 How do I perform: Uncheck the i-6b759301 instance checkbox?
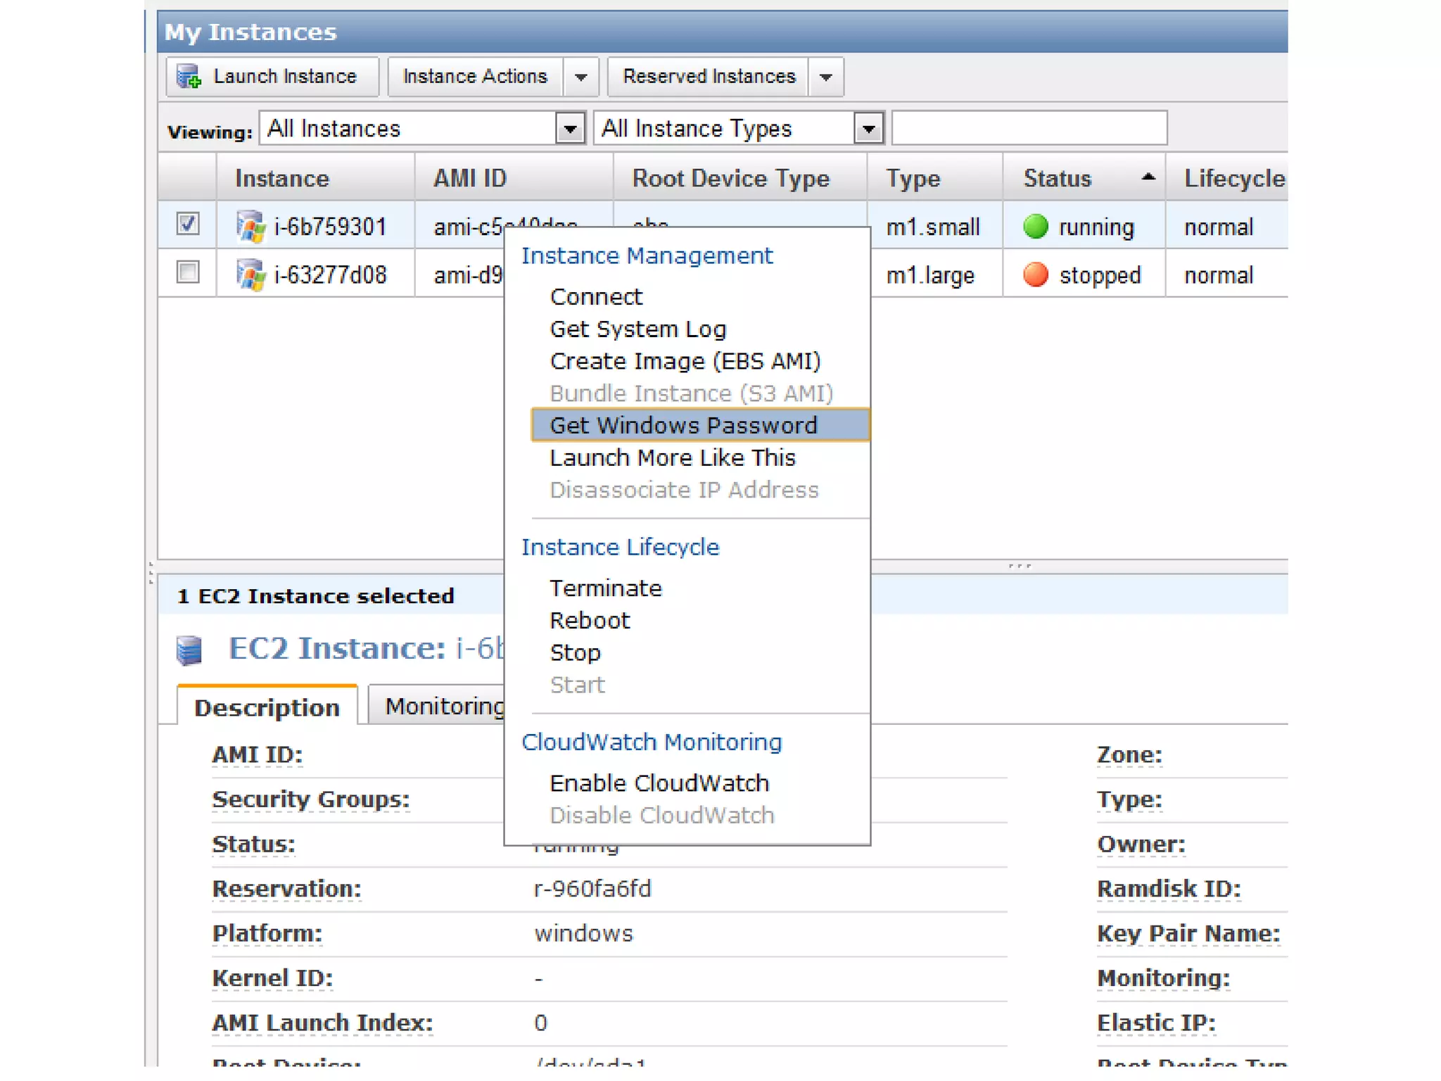click(x=187, y=224)
